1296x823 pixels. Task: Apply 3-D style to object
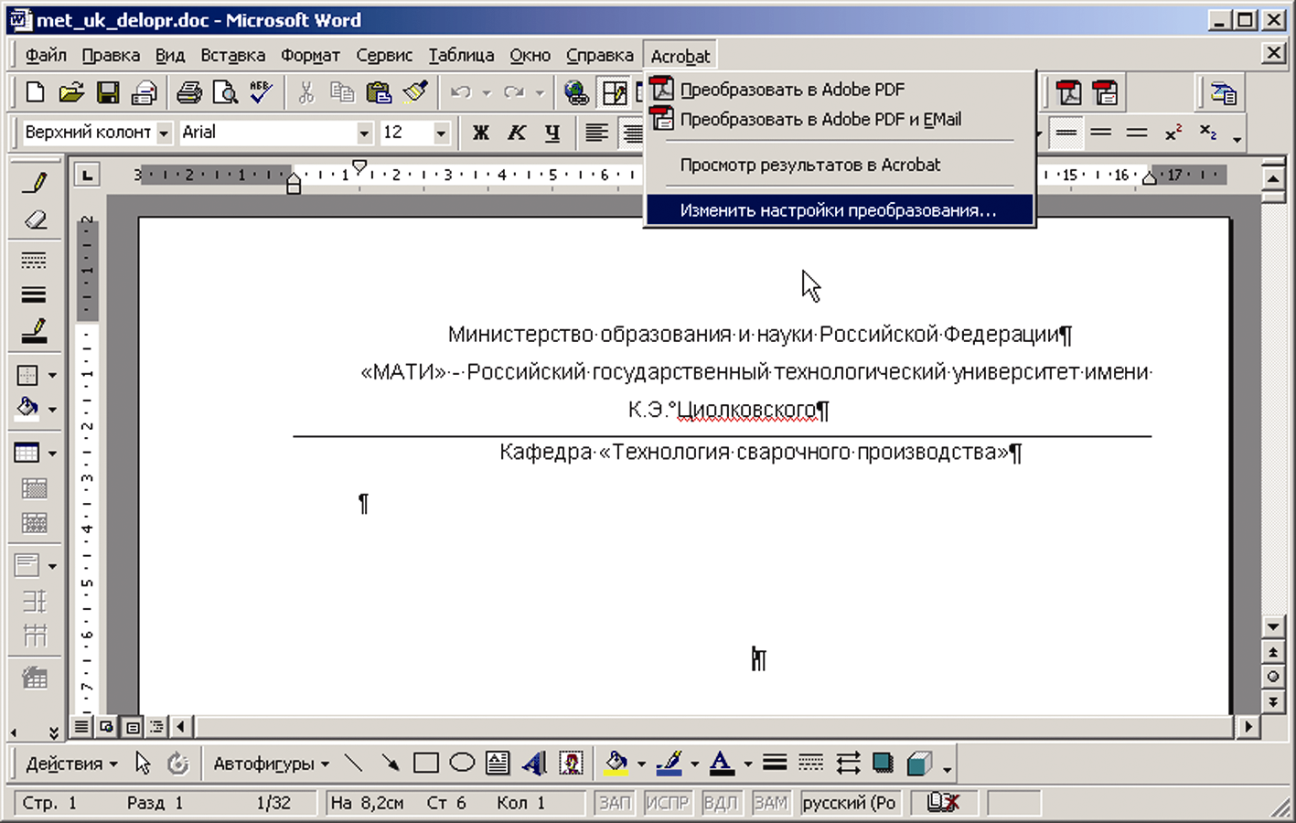(919, 763)
